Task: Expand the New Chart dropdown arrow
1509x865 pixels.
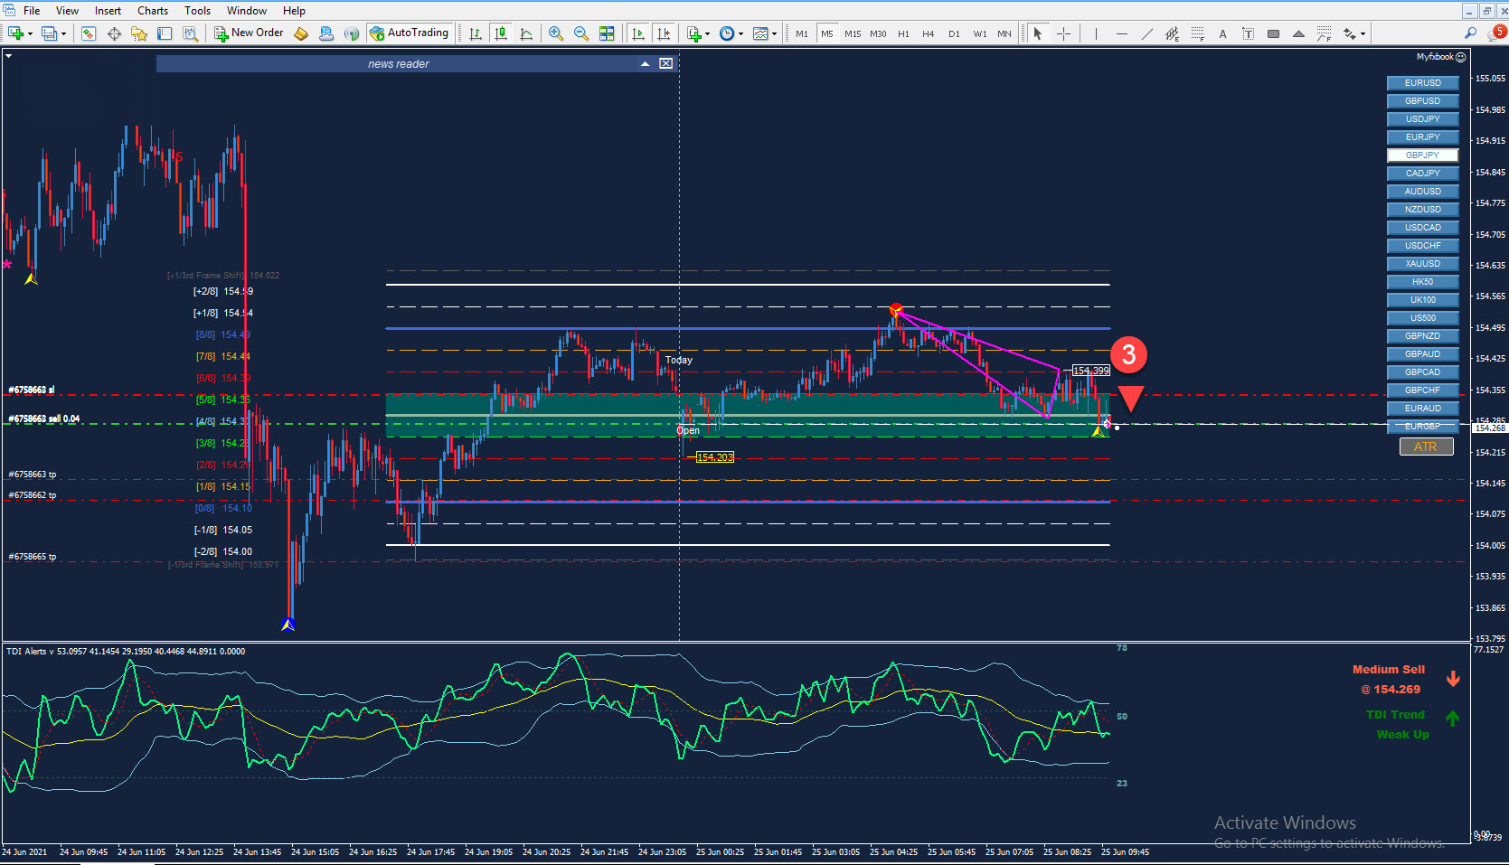Action: tap(30, 33)
